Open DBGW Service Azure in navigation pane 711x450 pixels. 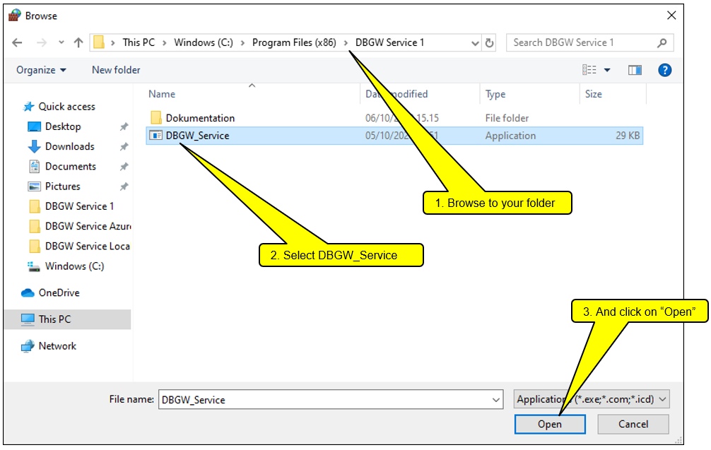[x=88, y=227]
